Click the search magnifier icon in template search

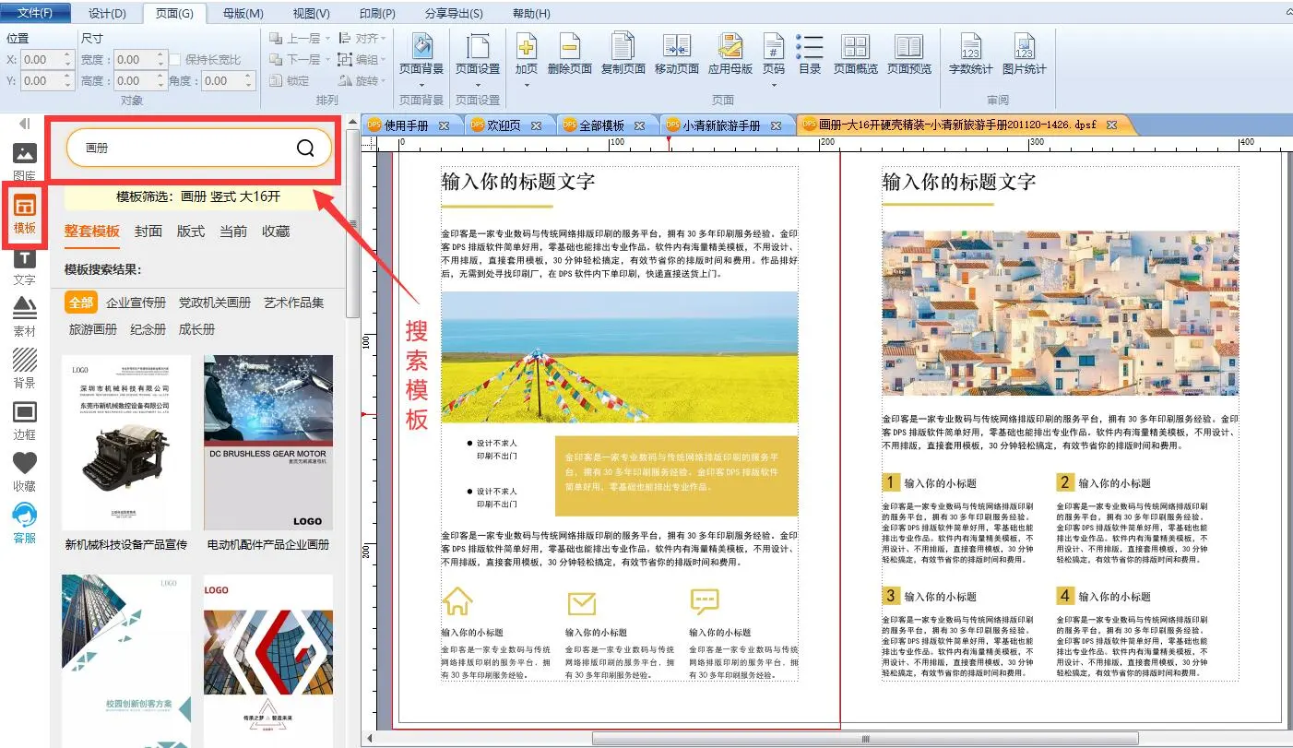305,148
